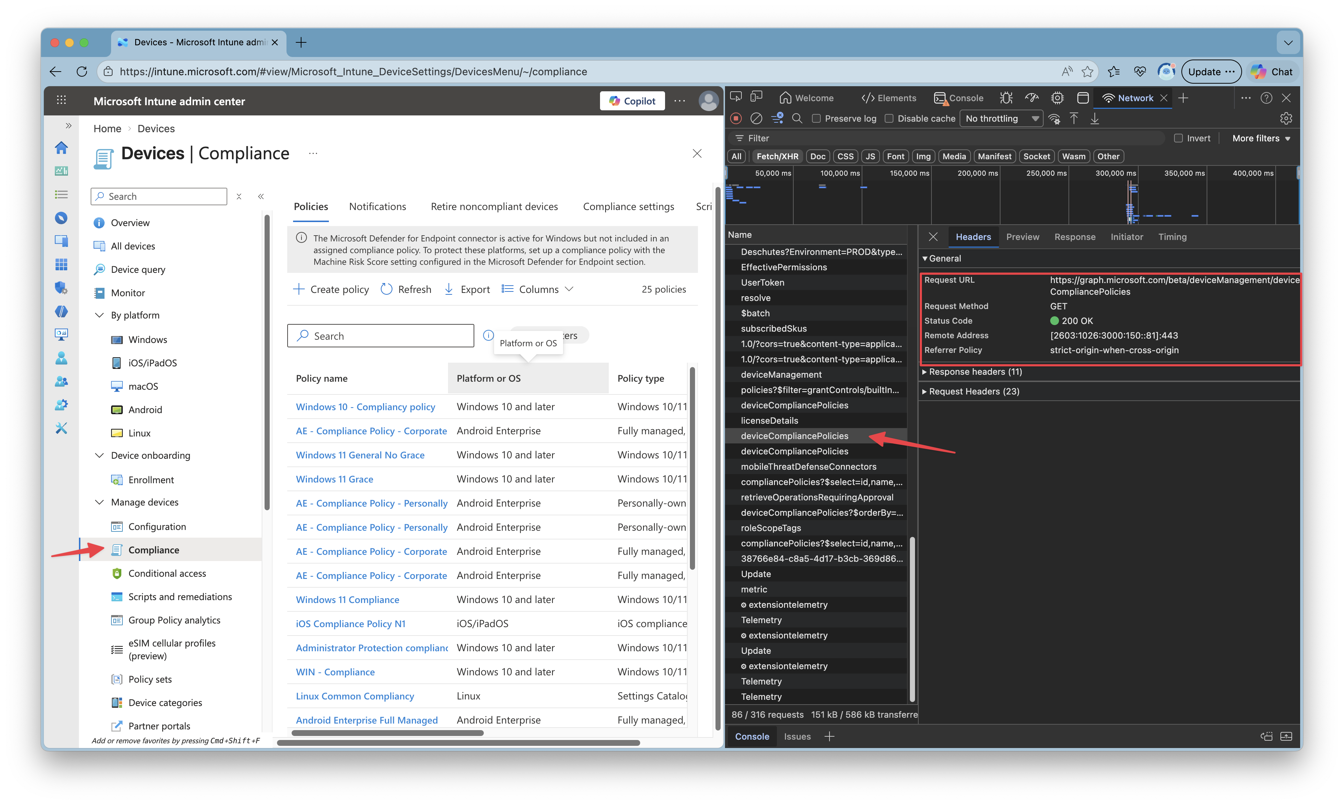1344x805 pixels.
Task: Select the inspect element tool in DevTools
Action: point(736,96)
